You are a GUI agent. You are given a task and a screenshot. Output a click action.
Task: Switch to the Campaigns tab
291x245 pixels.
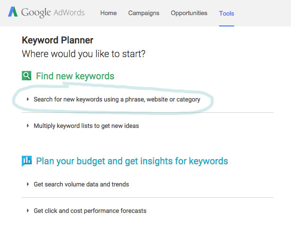click(x=144, y=13)
